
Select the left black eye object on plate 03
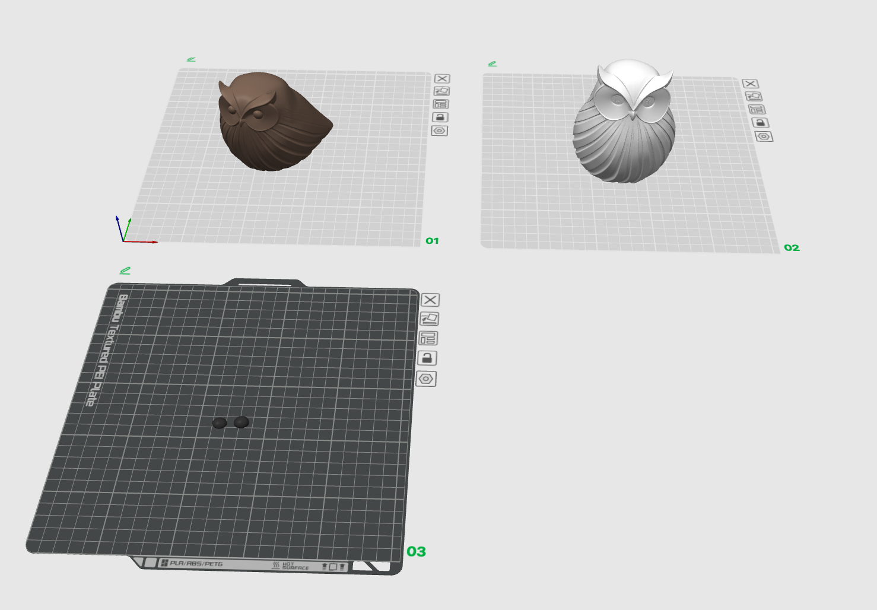[220, 423]
